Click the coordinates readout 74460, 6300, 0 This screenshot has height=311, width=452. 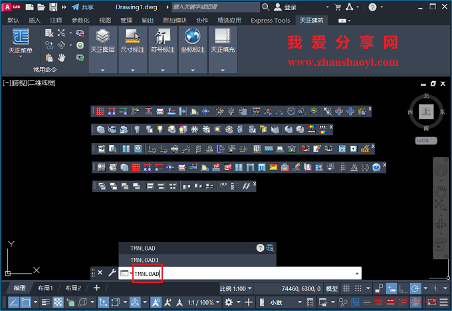click(300, 288)
